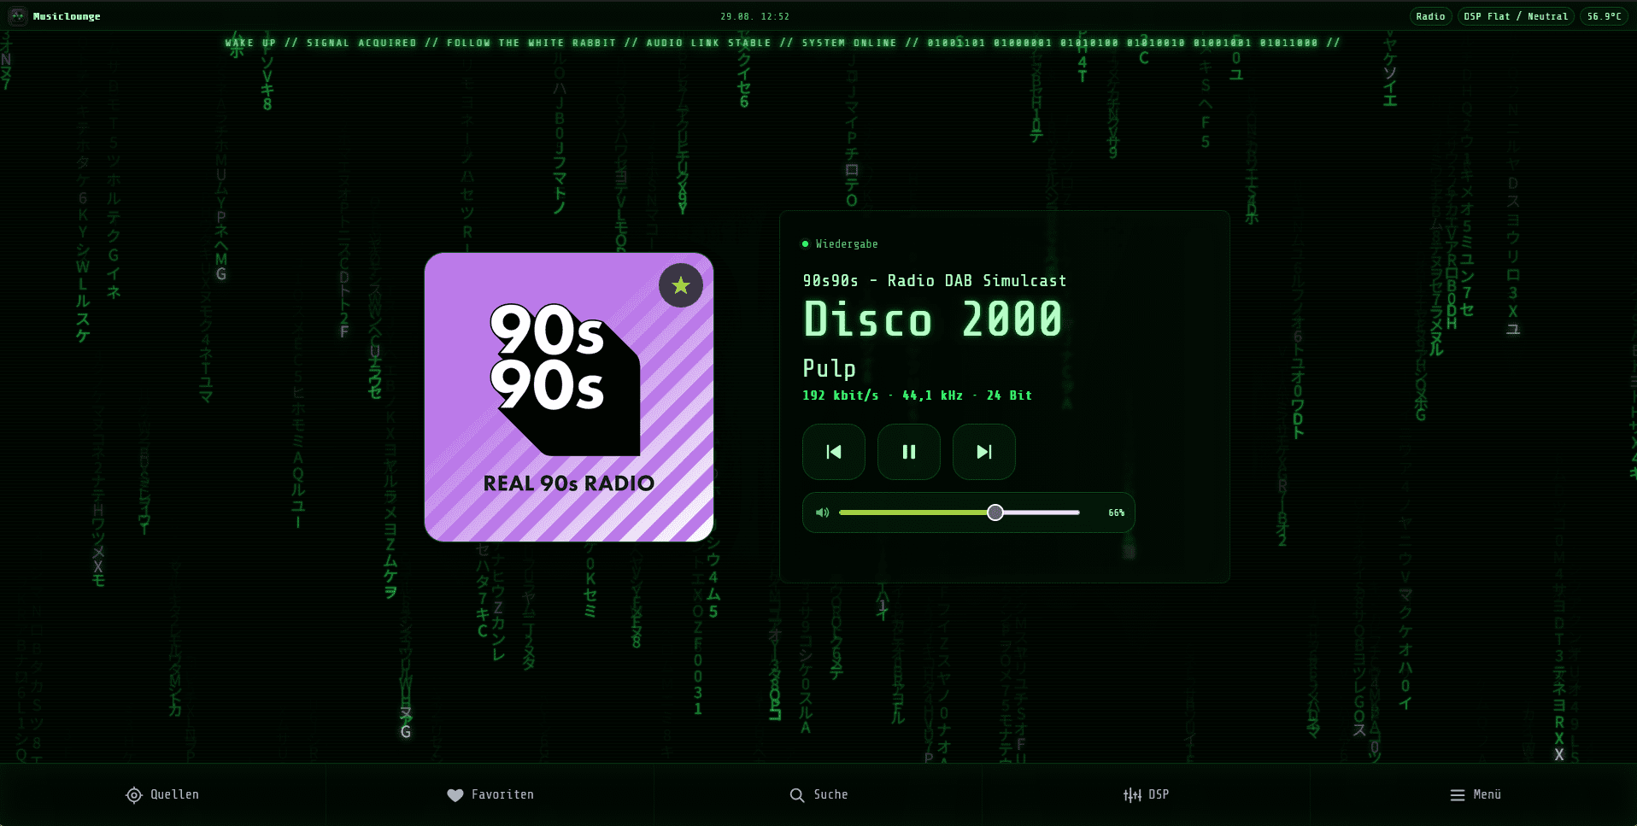Click the Disco 2000 song title
Viewport: 1637px width, 826px height.
point(933,319)
